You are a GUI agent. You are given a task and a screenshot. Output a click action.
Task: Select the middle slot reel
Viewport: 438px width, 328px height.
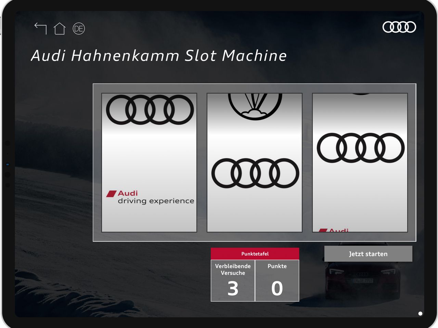pyautogui.click(x=255, y=163)
